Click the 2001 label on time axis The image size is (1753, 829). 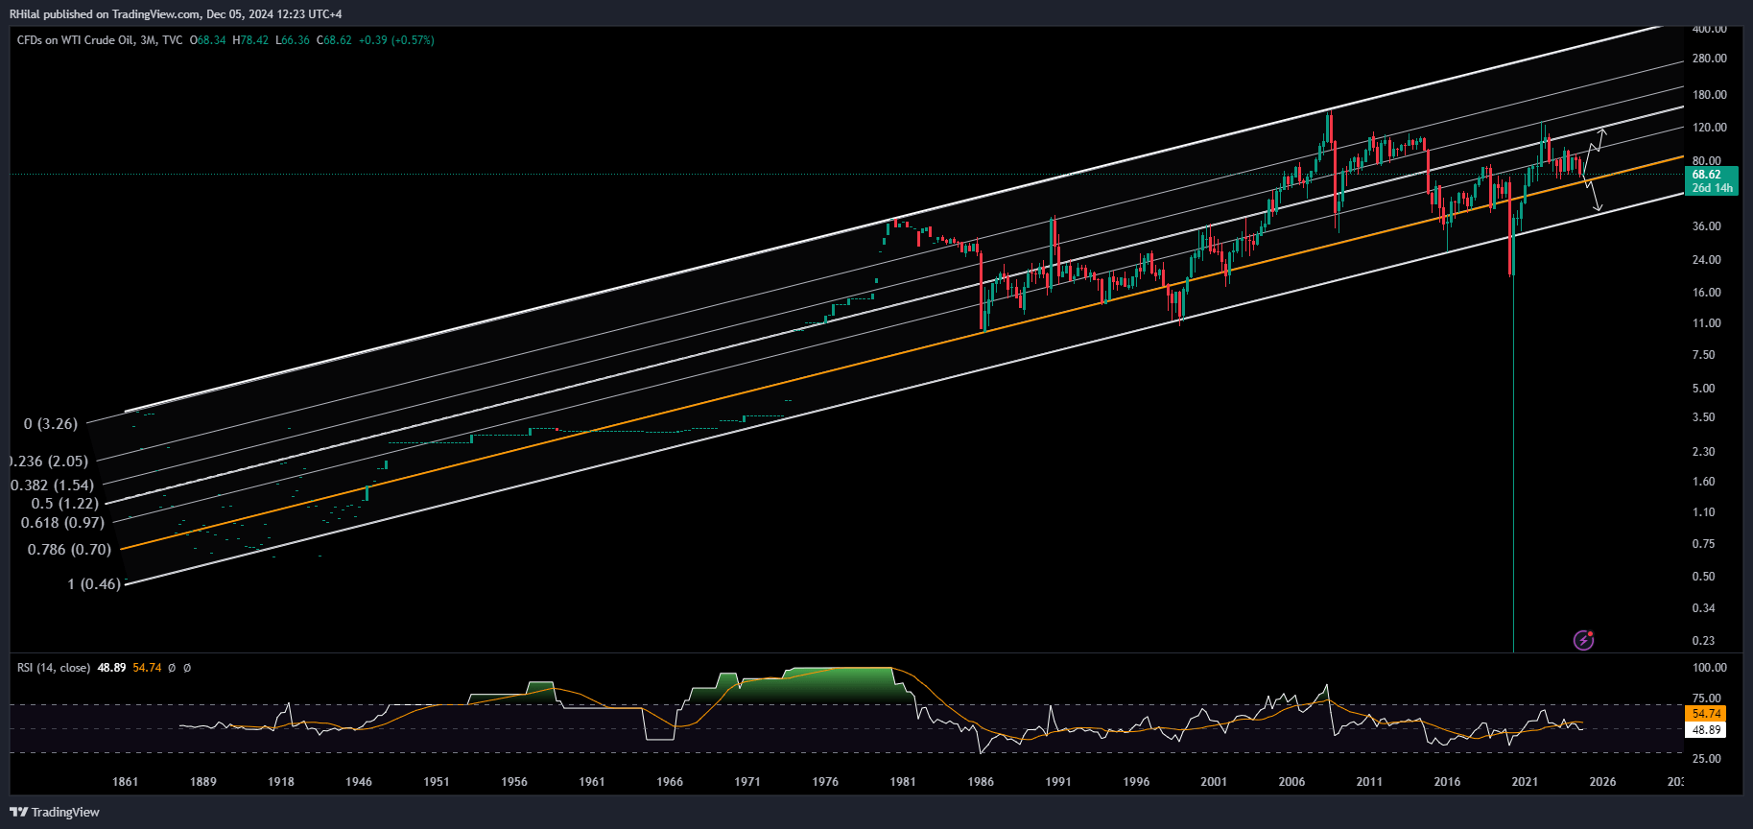point(1213,782)
